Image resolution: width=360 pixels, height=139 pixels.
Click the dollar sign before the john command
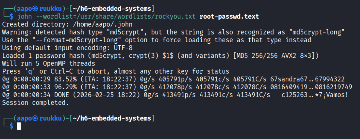pyautogui.click(x=11, y=16)
